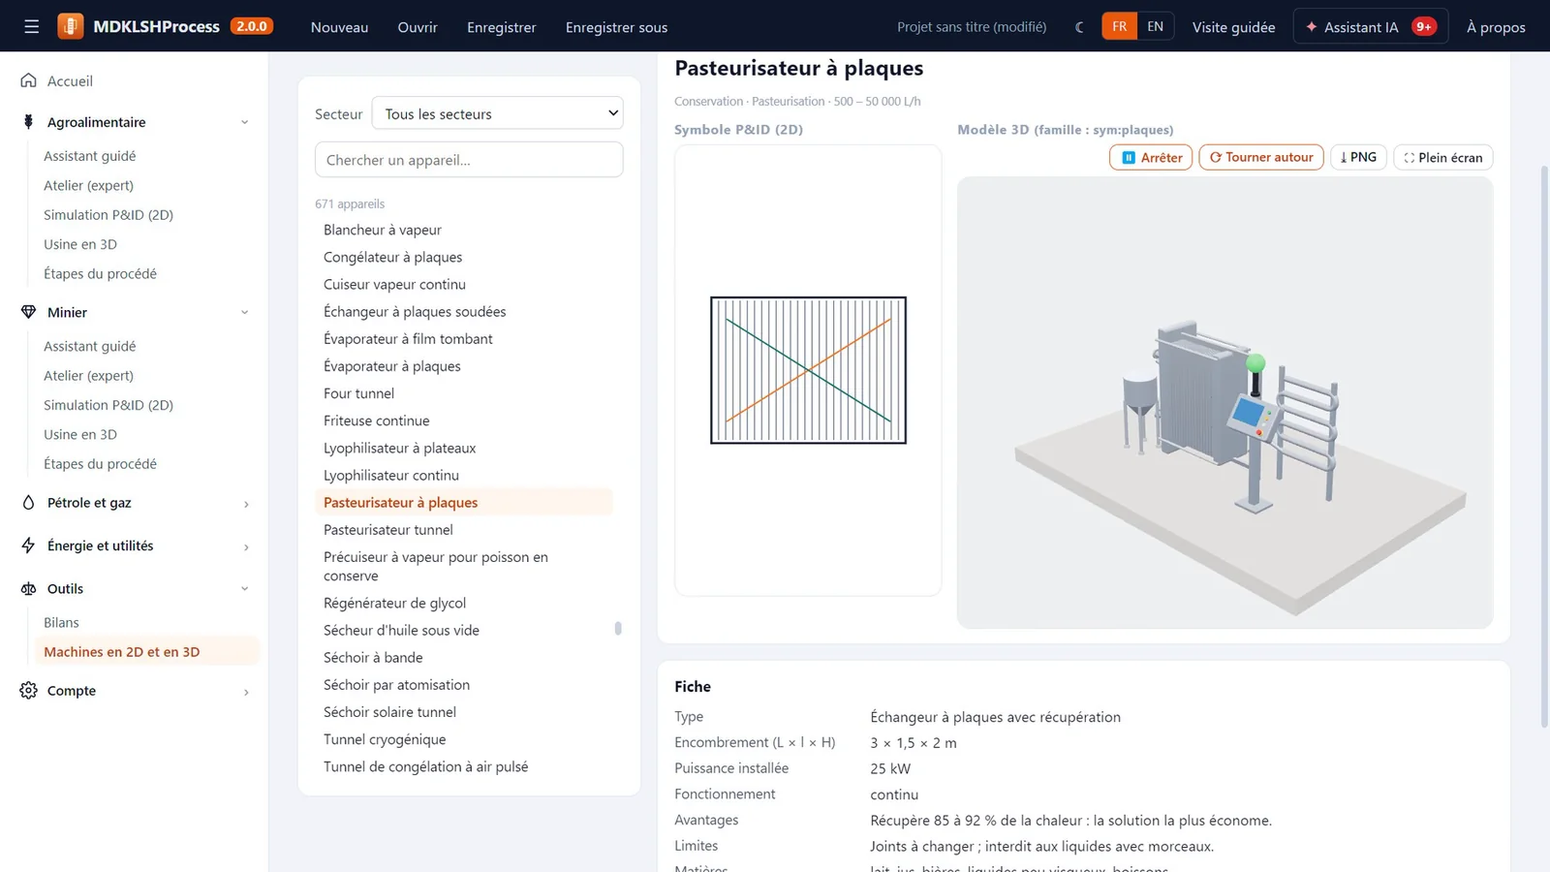Collapse the Outils section chevron

pos(244,588)
